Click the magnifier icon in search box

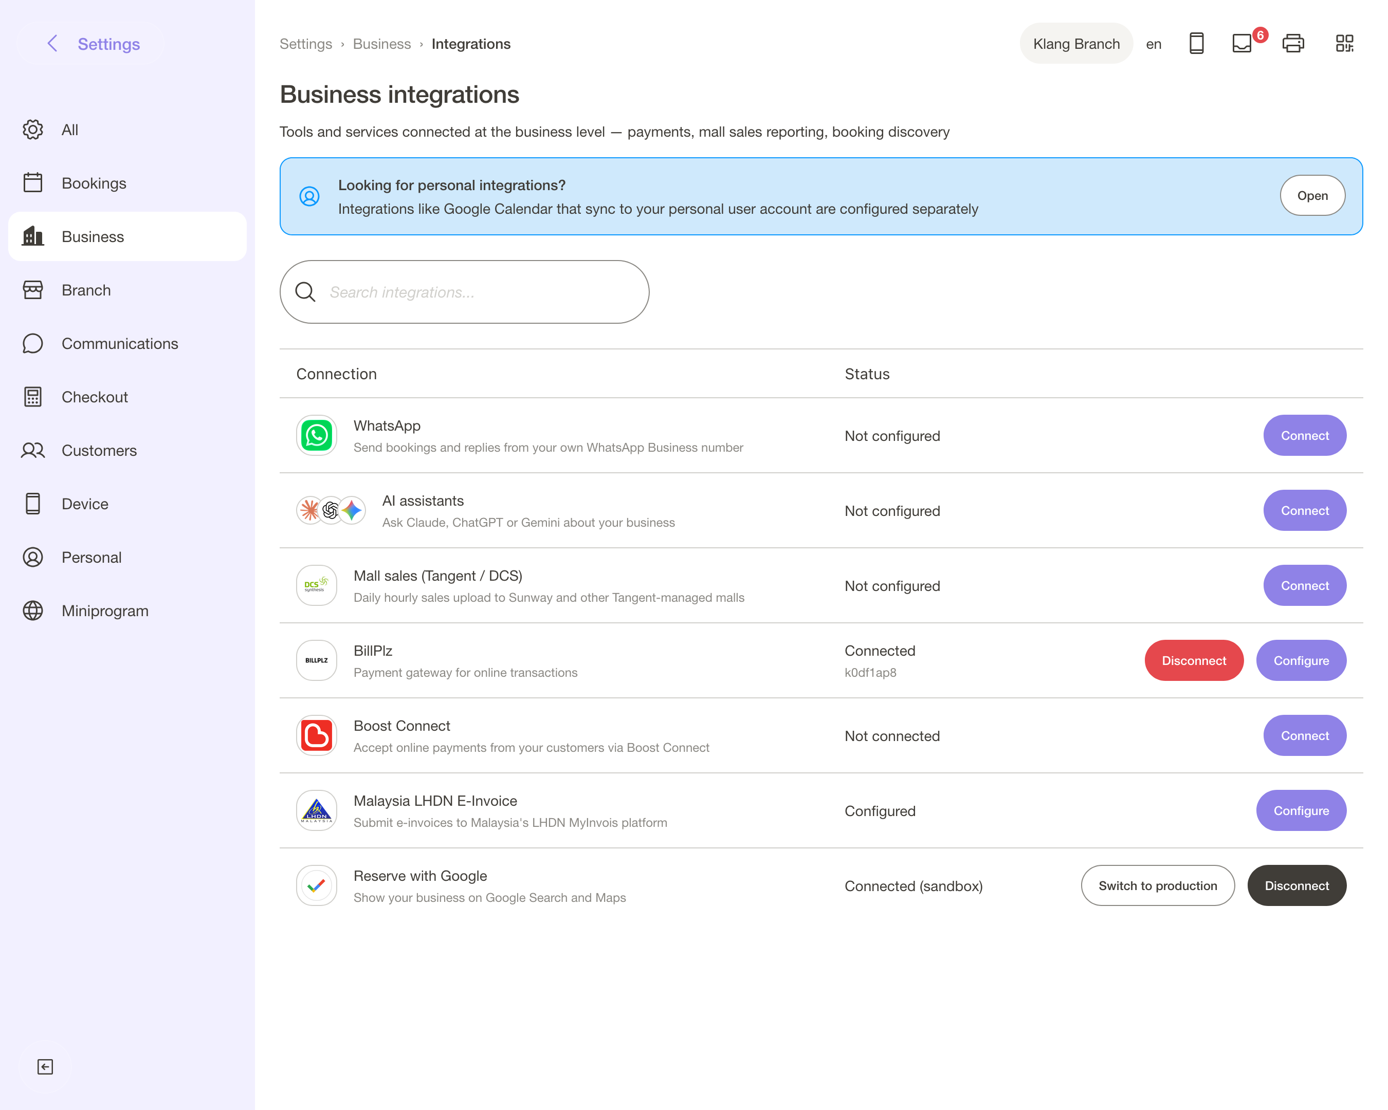tap(305, 292)
